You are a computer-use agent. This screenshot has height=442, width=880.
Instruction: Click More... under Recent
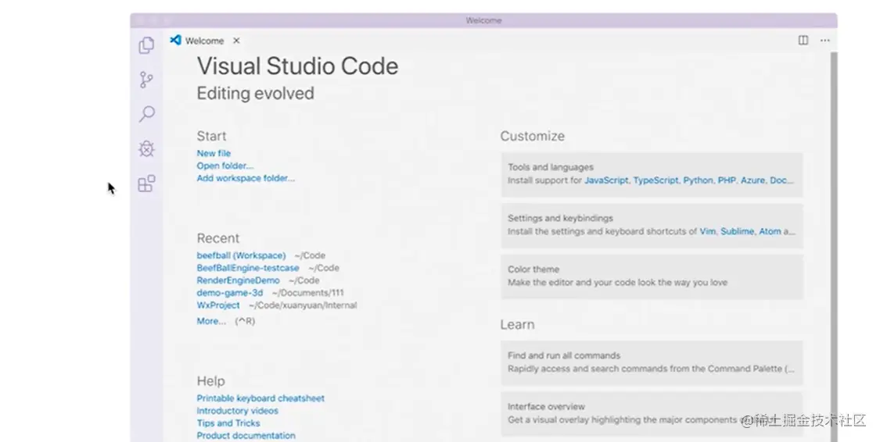(x=211, y=321)
